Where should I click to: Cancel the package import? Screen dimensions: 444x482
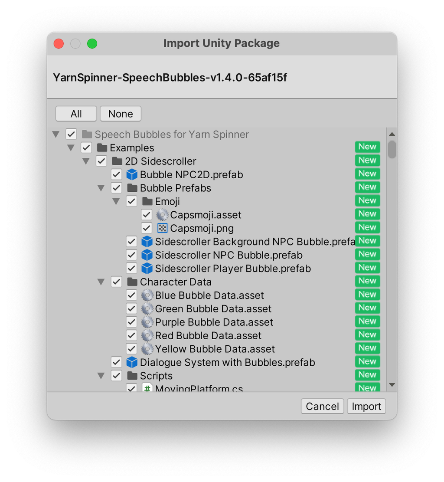[x=322, y=407]
